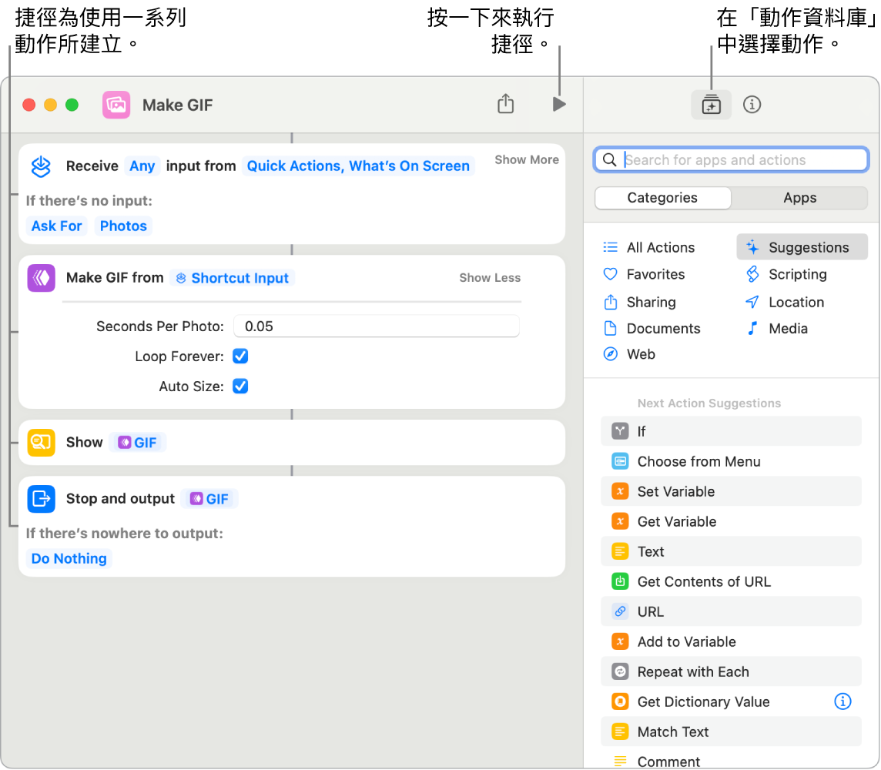Open the Action Library panel icon
The height and width of the screenshot is (770, 881).
pos(711,105)
